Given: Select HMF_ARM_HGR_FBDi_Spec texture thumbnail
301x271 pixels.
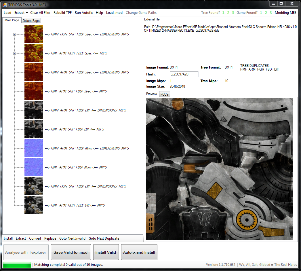Looking at the screenshot, I should [34, 53].
